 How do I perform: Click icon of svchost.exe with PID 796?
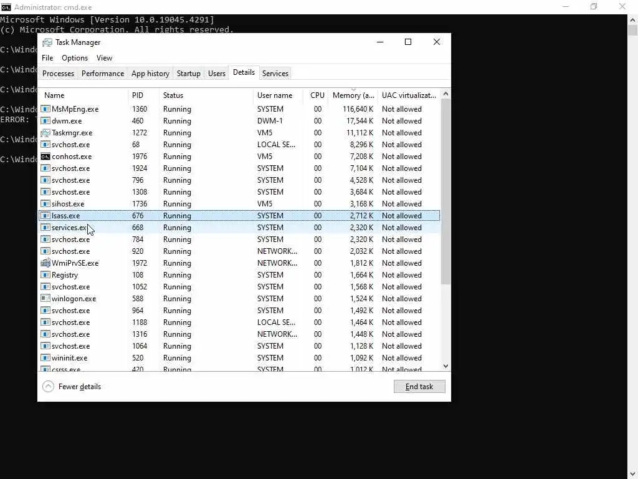coord(45,180)
